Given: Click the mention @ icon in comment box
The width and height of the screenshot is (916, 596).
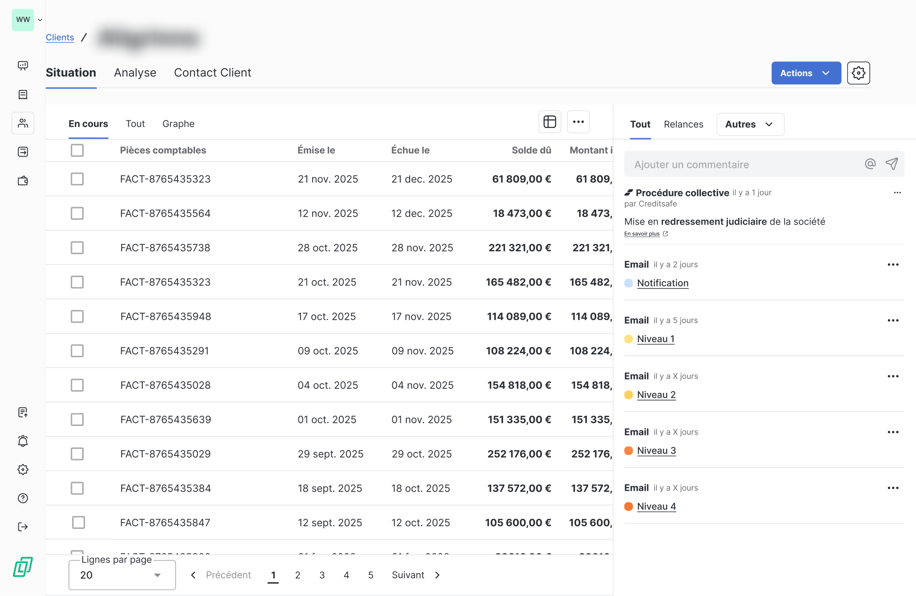Looking at the screenshot, I should [870, 164].
